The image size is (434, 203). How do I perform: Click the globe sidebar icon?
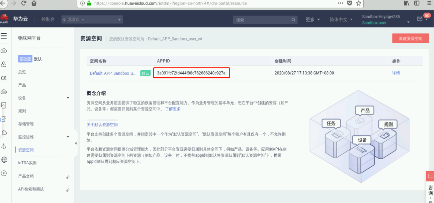pyautogui.click(x=4, y=160)
